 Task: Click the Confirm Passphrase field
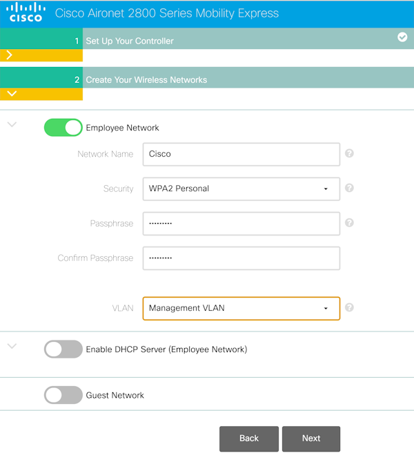coord(241,258)
